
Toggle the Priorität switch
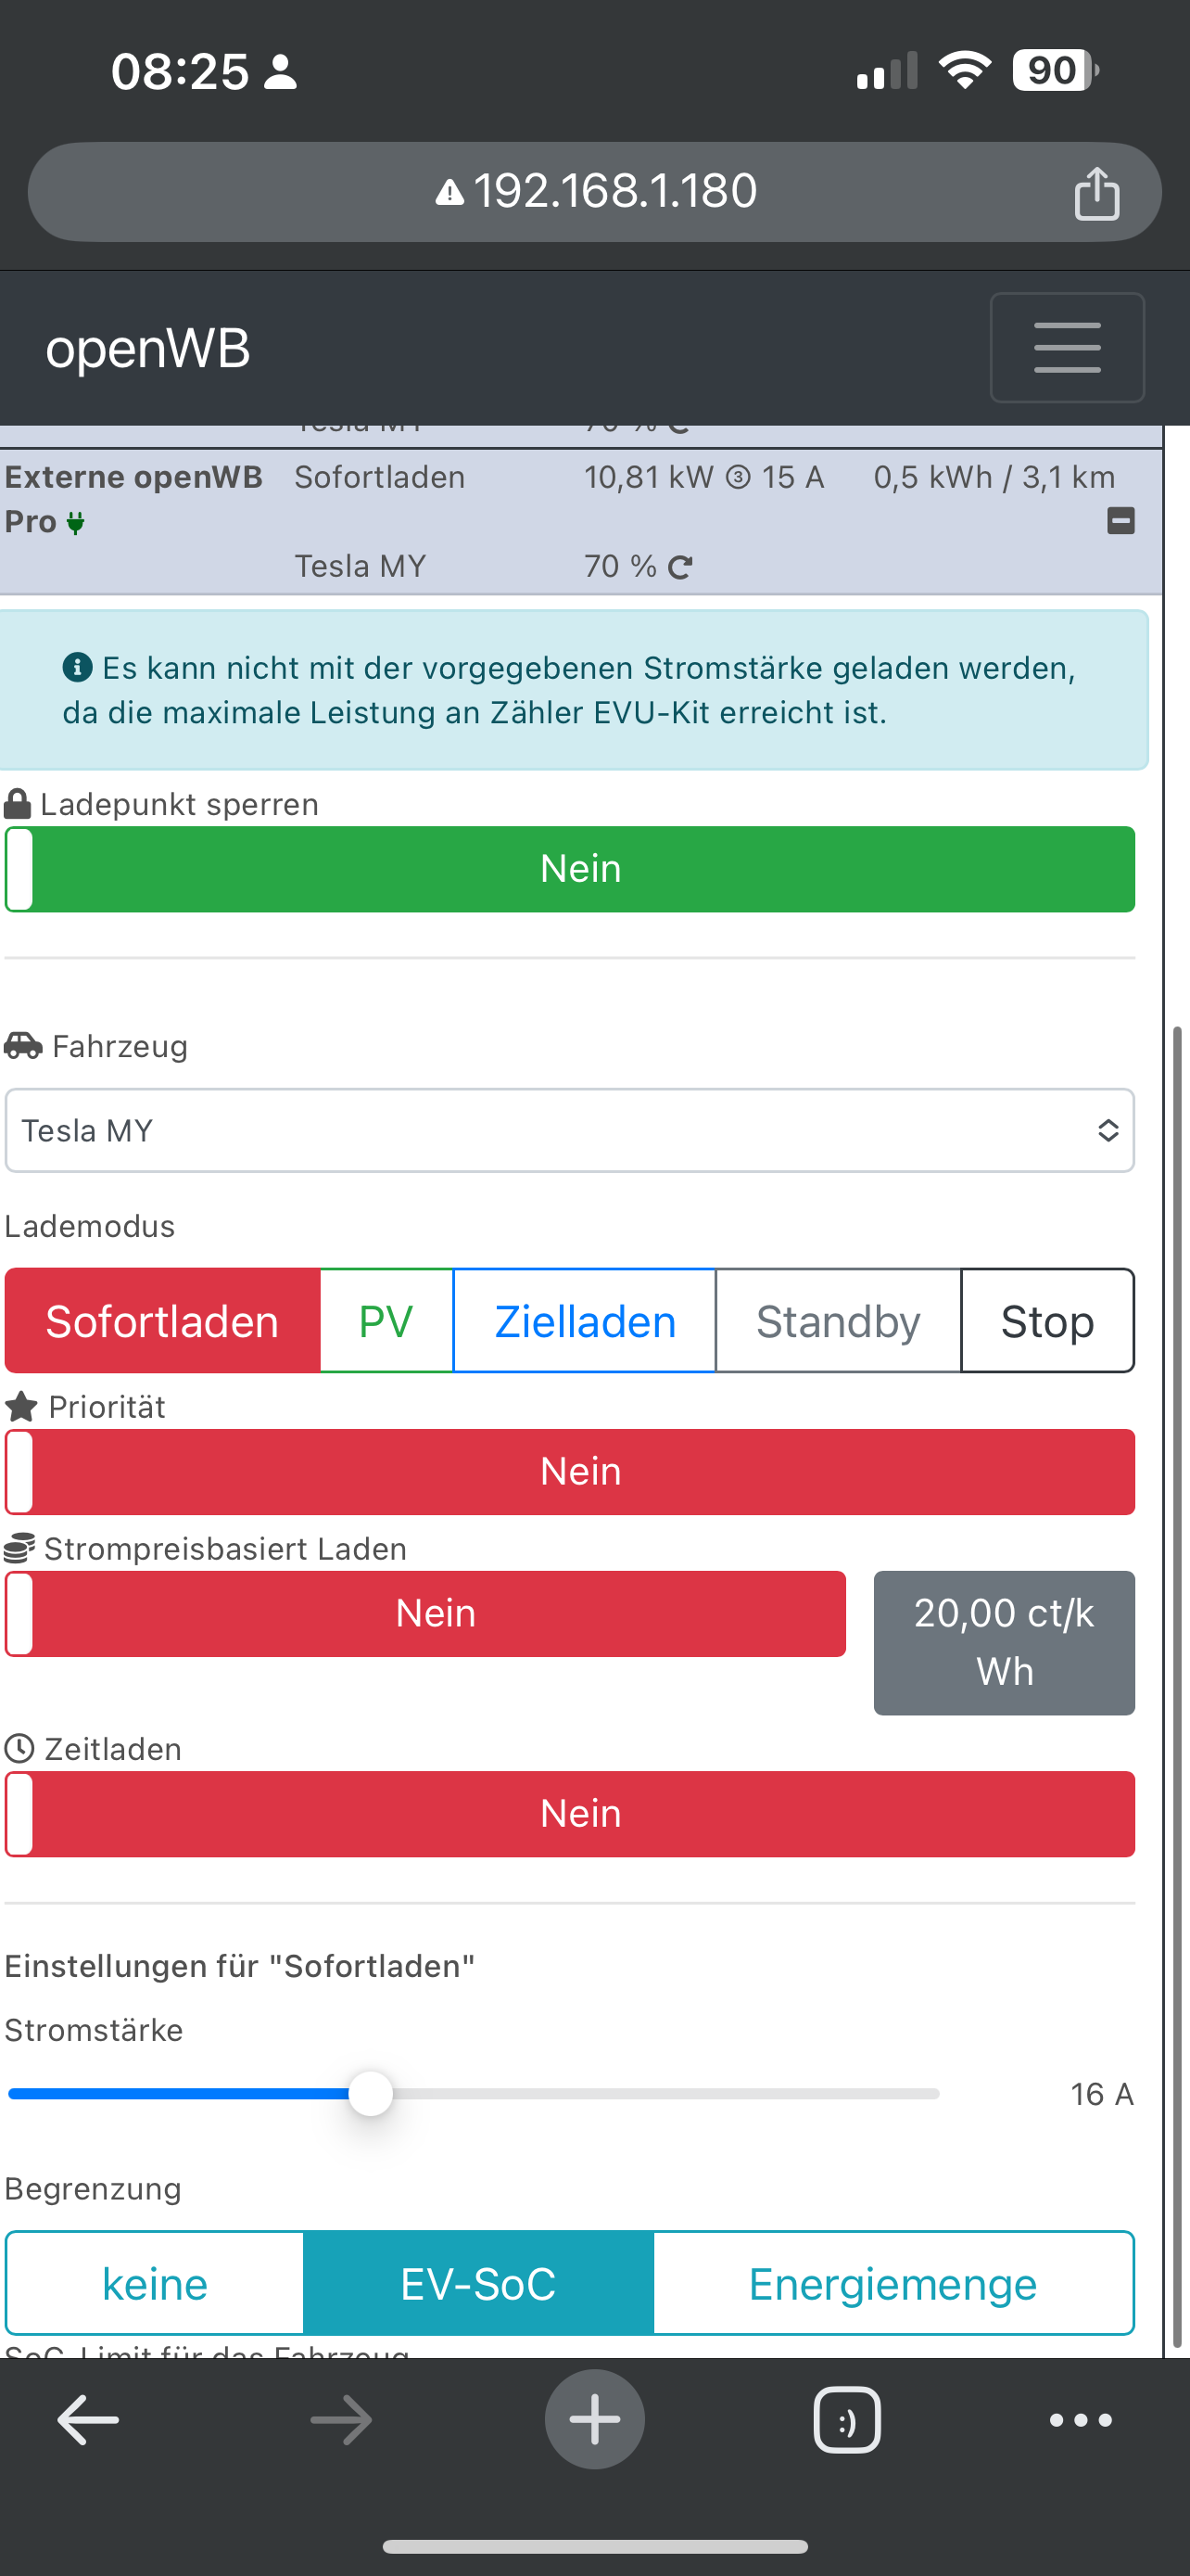click(x=570, y=1472)
